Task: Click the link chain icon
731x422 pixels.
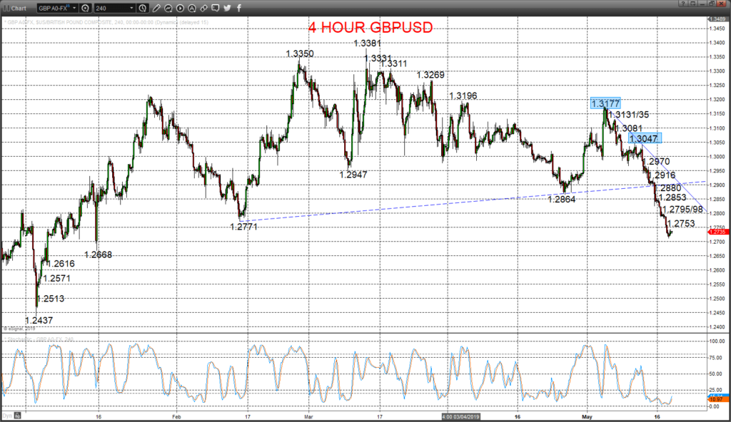Action: tap(203, 8)
